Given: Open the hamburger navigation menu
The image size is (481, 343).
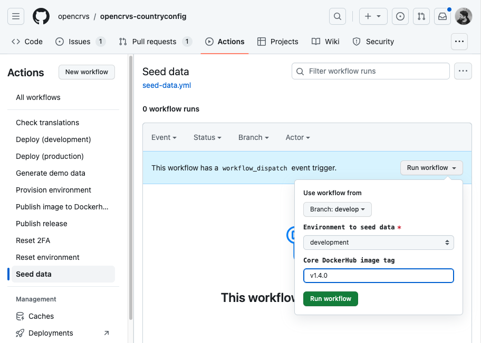Looking at the screenshot, I should [x=16, y=16].
